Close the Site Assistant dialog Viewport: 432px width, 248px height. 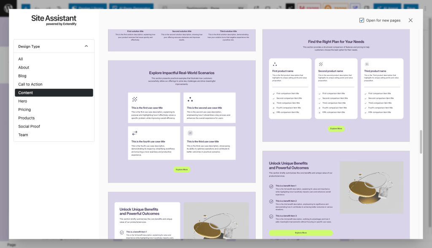410,20
